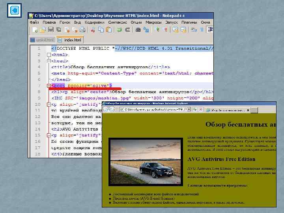284x213 pixels.
Task: Copy selection with the Copy toolbar icon
Action: click(101, 30)
